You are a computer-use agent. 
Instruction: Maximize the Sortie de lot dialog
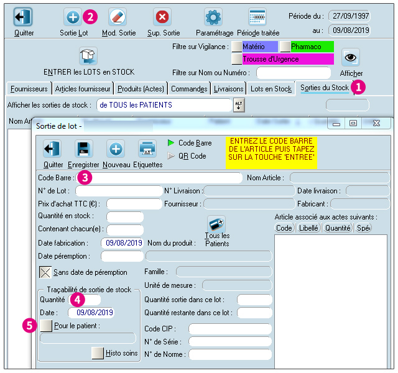(x=353, y=123)
